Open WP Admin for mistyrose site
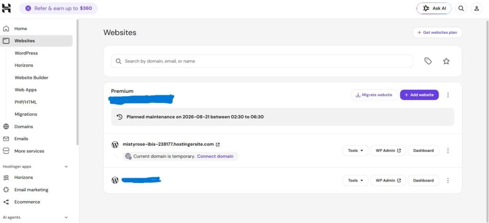The image size is (489, 223). coord(388,151)
